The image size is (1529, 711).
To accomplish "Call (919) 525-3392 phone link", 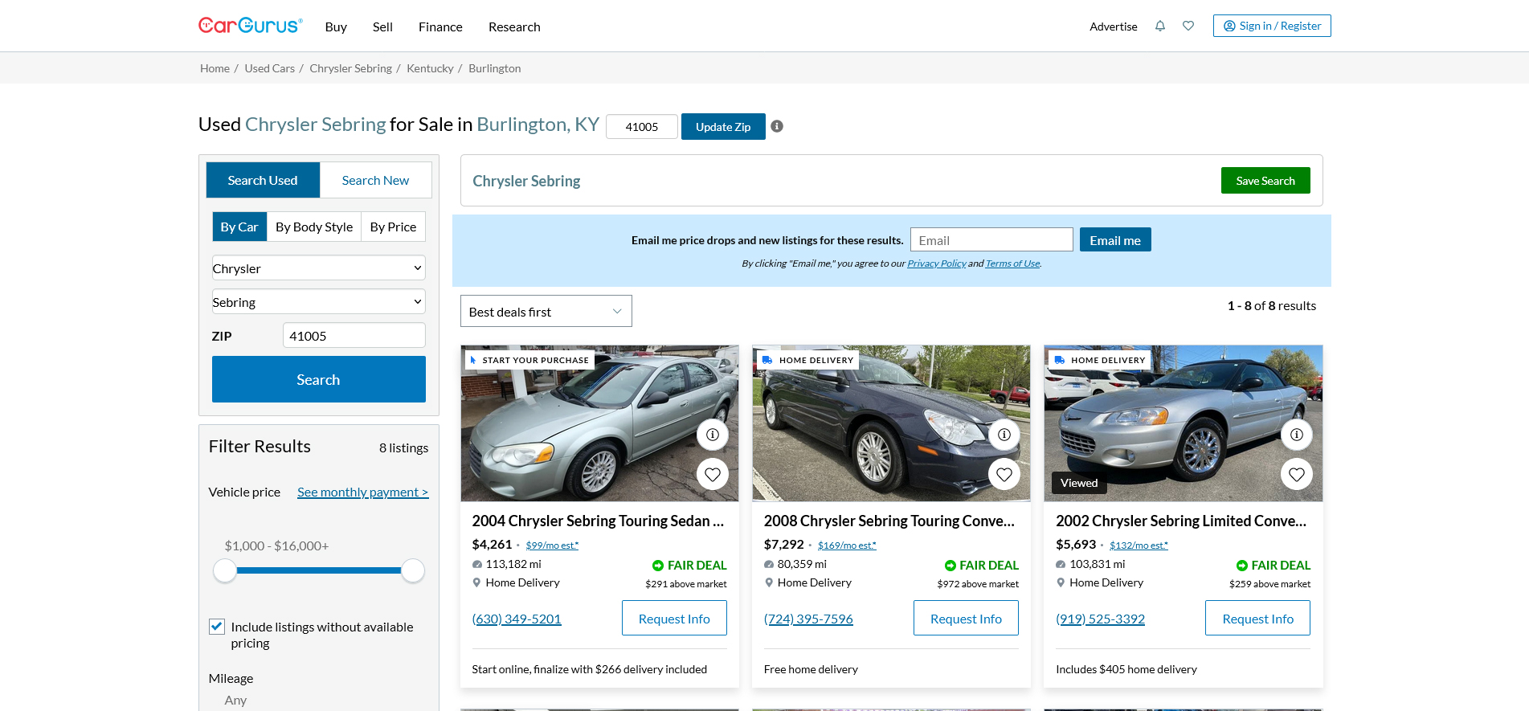I will 1100,619.
